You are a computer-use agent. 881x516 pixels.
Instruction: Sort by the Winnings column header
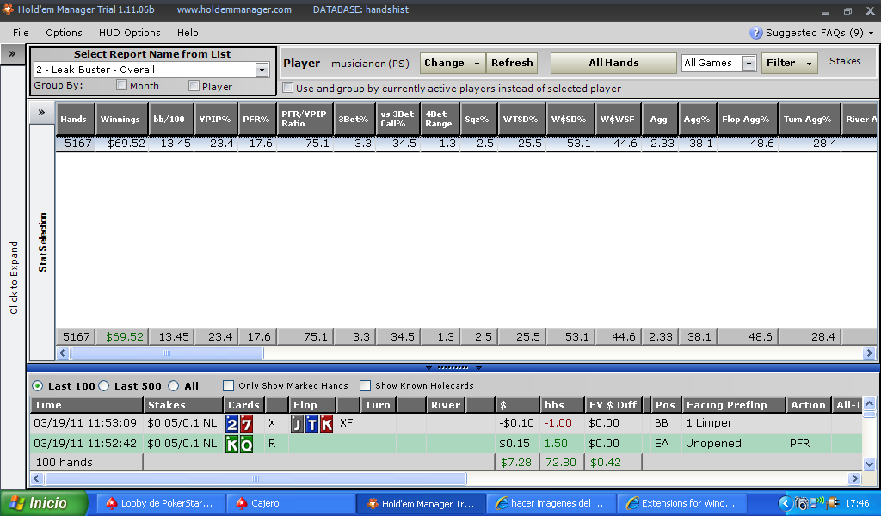coord(120,119)
